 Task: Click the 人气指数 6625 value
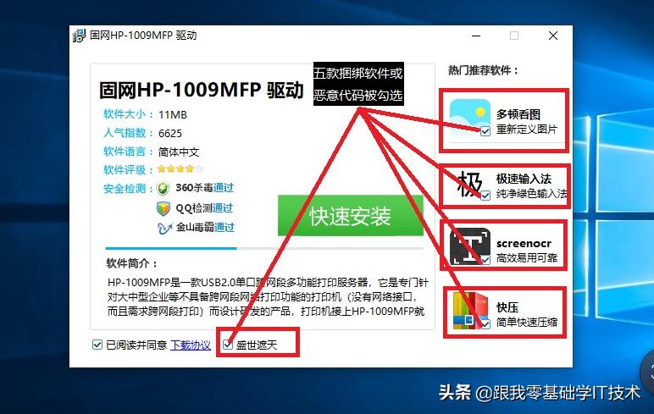click(170, 134)
